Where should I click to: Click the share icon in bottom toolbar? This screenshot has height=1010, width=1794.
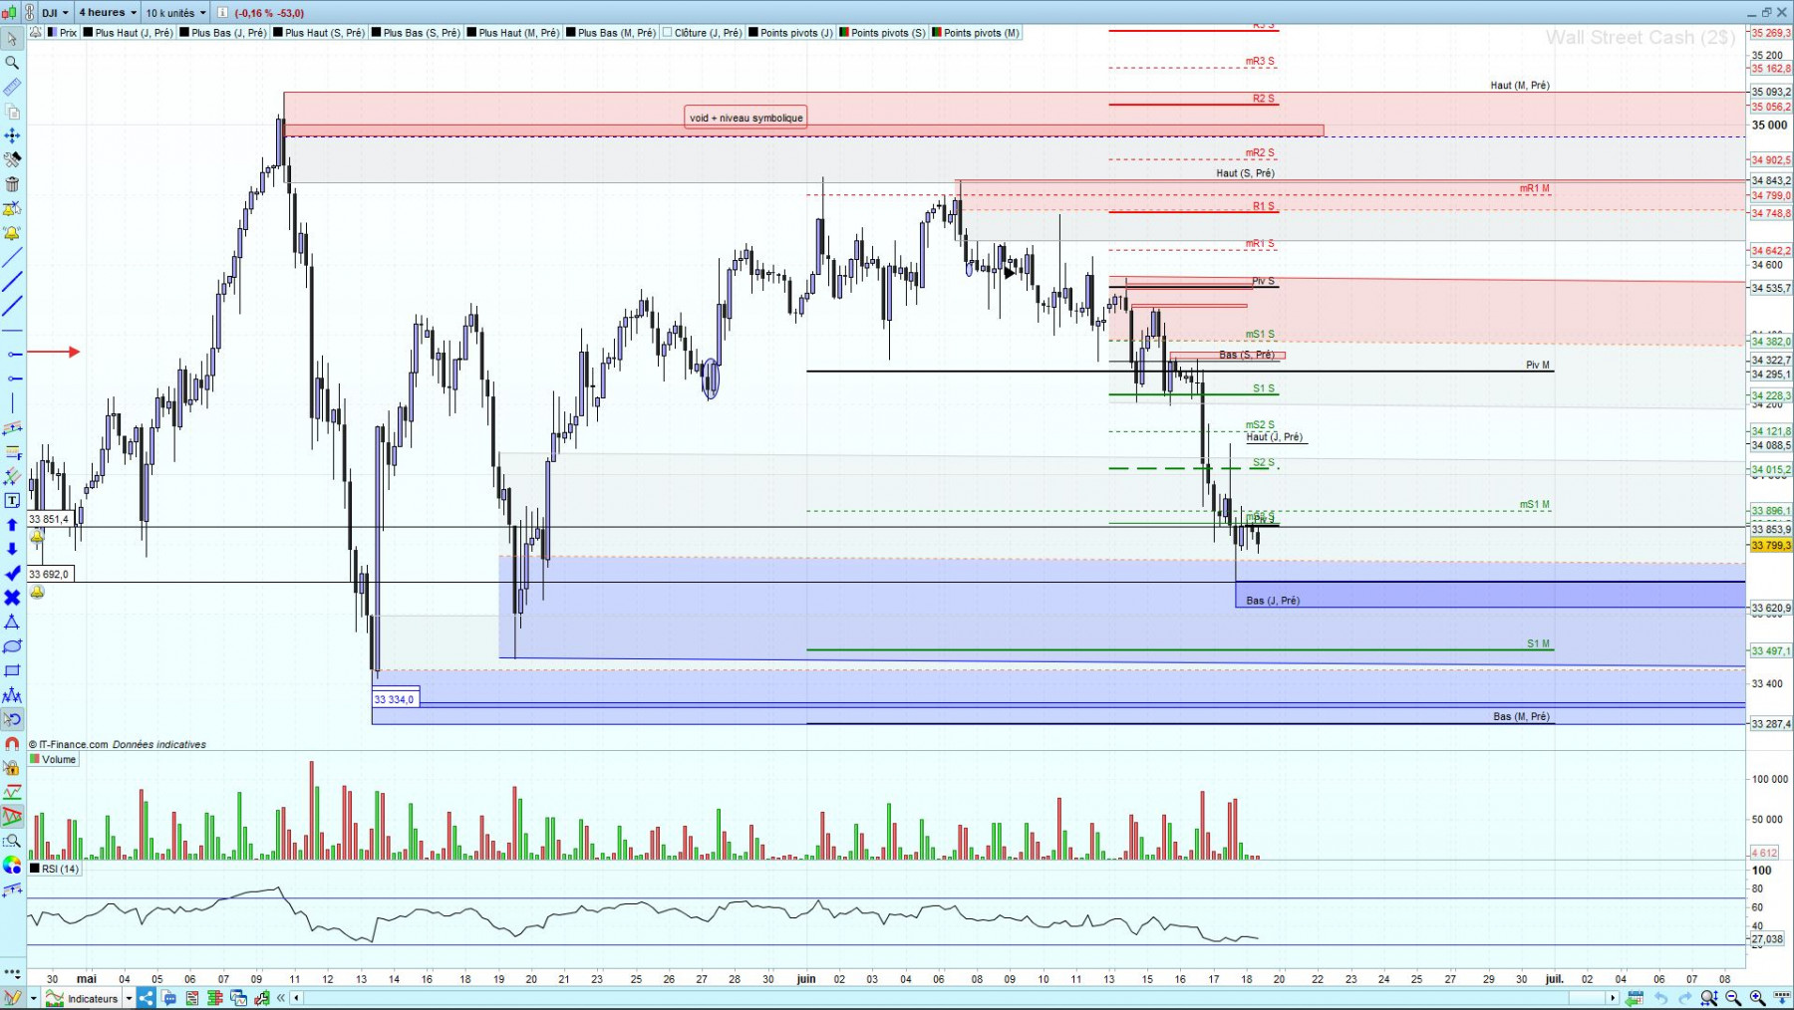pos(146,998)
